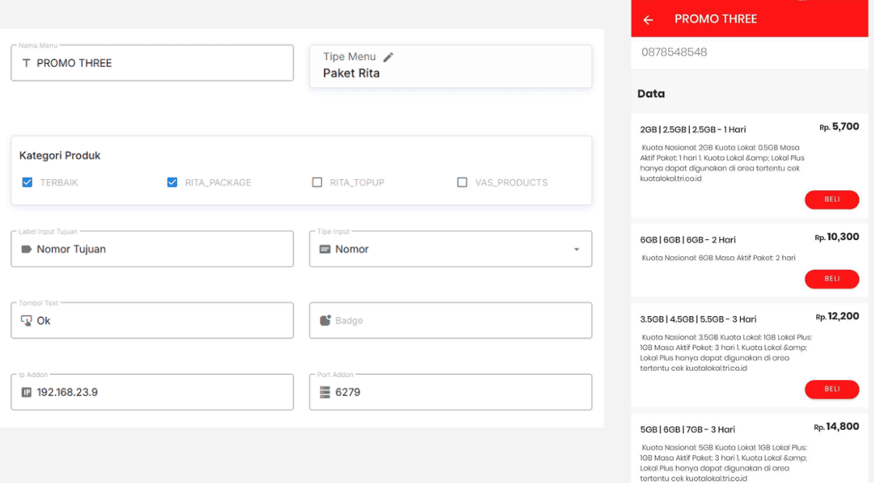Click the cursor icon in Tombol Text field
This screenshot has height=483, width=874.
tap(27, 321)
